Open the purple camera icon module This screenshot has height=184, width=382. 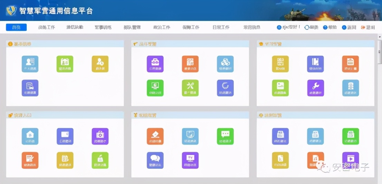(x=100, y=136)
